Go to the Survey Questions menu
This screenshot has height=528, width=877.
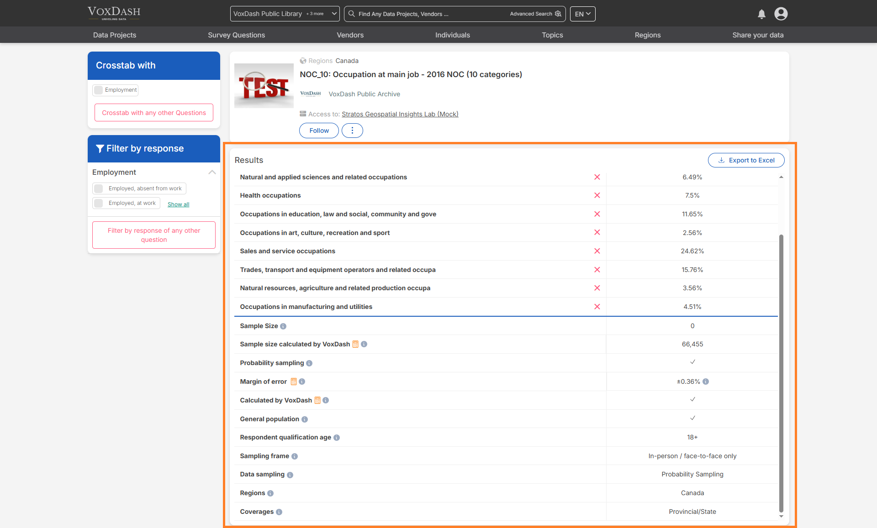236,35
